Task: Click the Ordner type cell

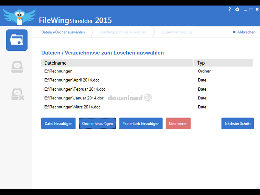Action: pos(204,71)
